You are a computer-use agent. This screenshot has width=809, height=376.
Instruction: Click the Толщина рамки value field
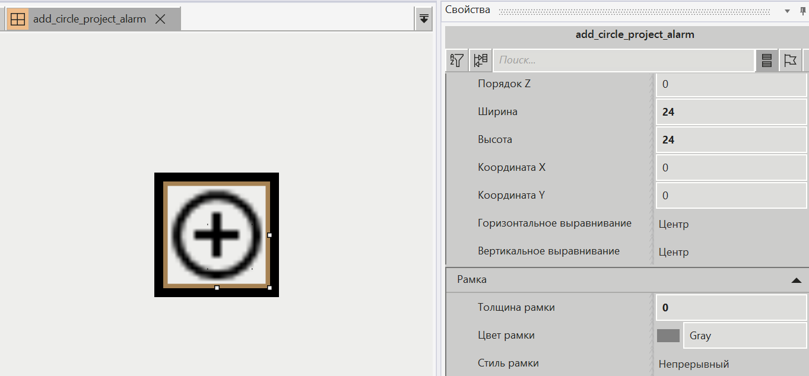point(731,307)
